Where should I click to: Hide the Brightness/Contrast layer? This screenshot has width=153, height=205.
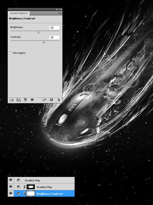pos(11,193)
